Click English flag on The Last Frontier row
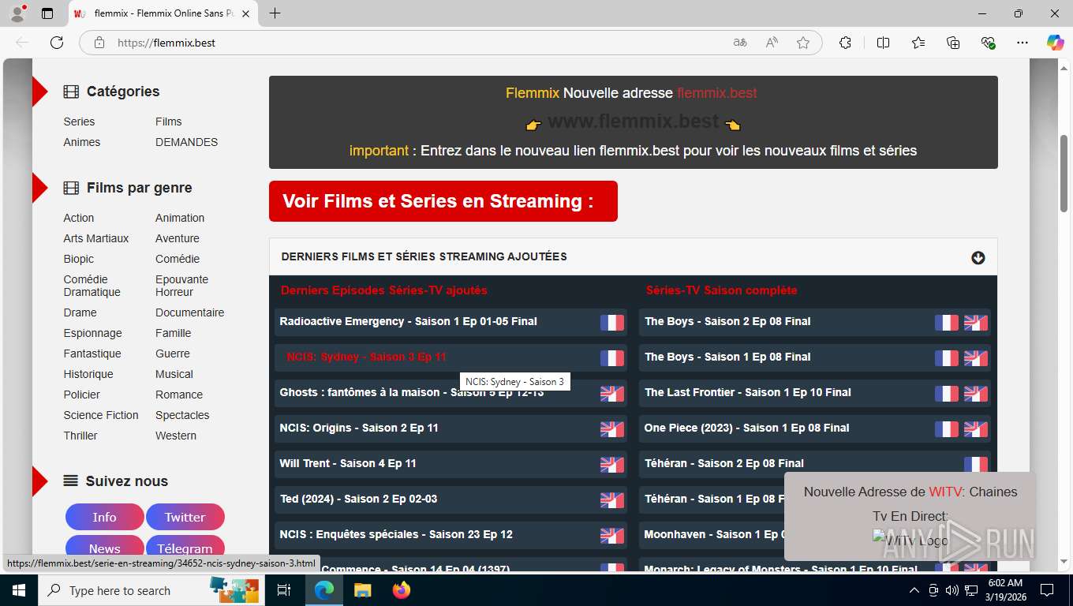The width and height of the screenshot is (1073, 606). (x=976, y=393)
